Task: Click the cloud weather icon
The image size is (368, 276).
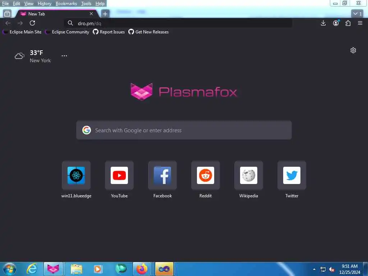Action: click(x=19, y=56)
